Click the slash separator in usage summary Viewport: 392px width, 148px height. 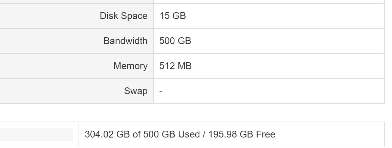tap(204, 134)
